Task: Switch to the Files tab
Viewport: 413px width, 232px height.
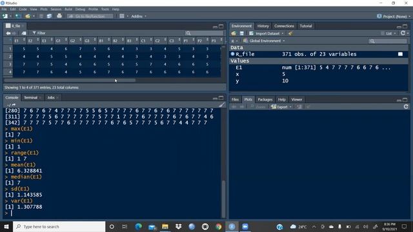Action: [x=235, y=99]
